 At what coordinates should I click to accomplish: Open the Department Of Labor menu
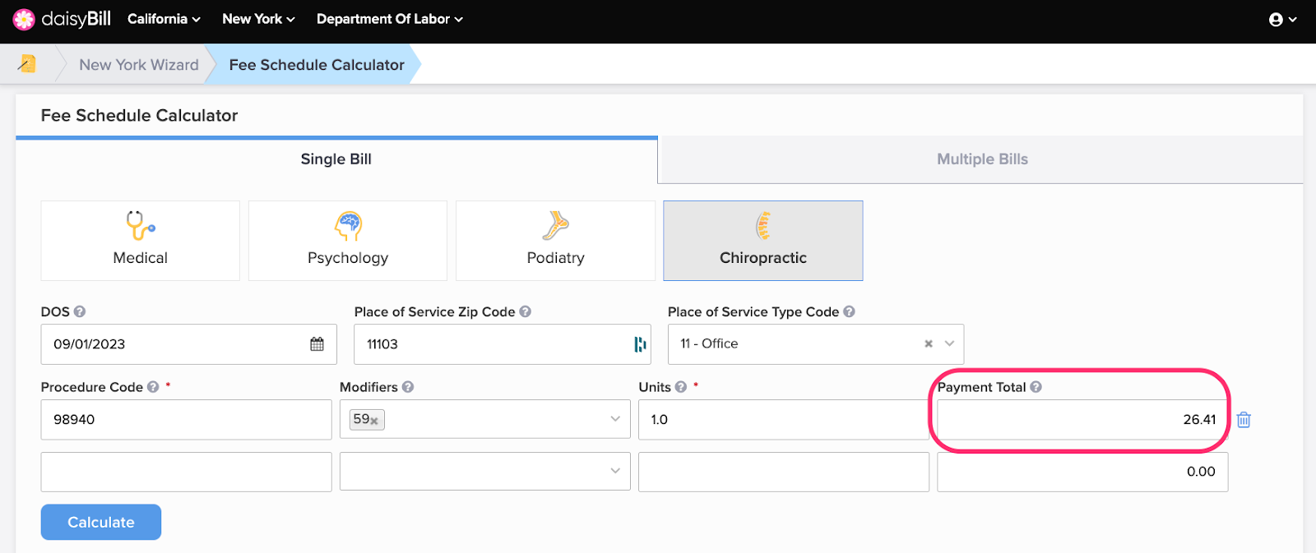(390, 19)
